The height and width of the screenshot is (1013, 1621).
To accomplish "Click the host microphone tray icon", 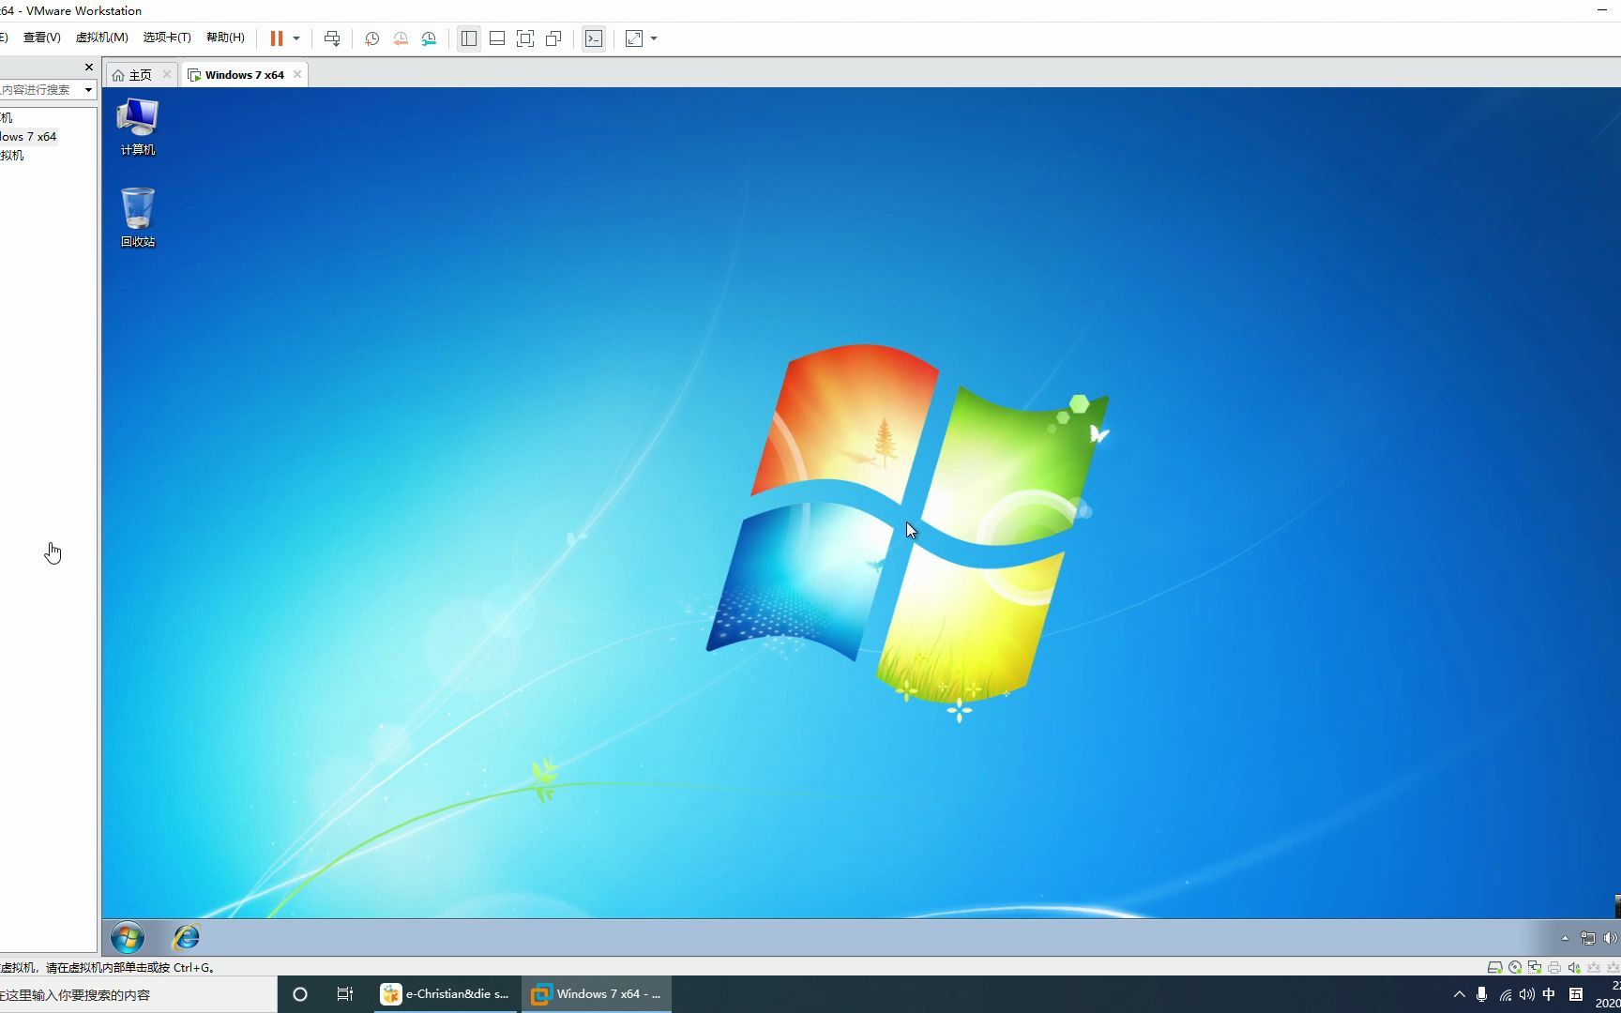I will [x=1482, y=994].
